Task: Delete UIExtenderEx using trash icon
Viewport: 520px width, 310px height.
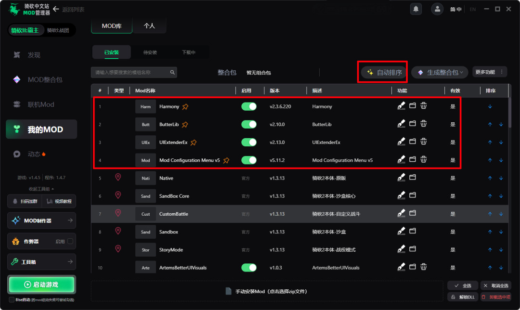Action: point(424,142)
